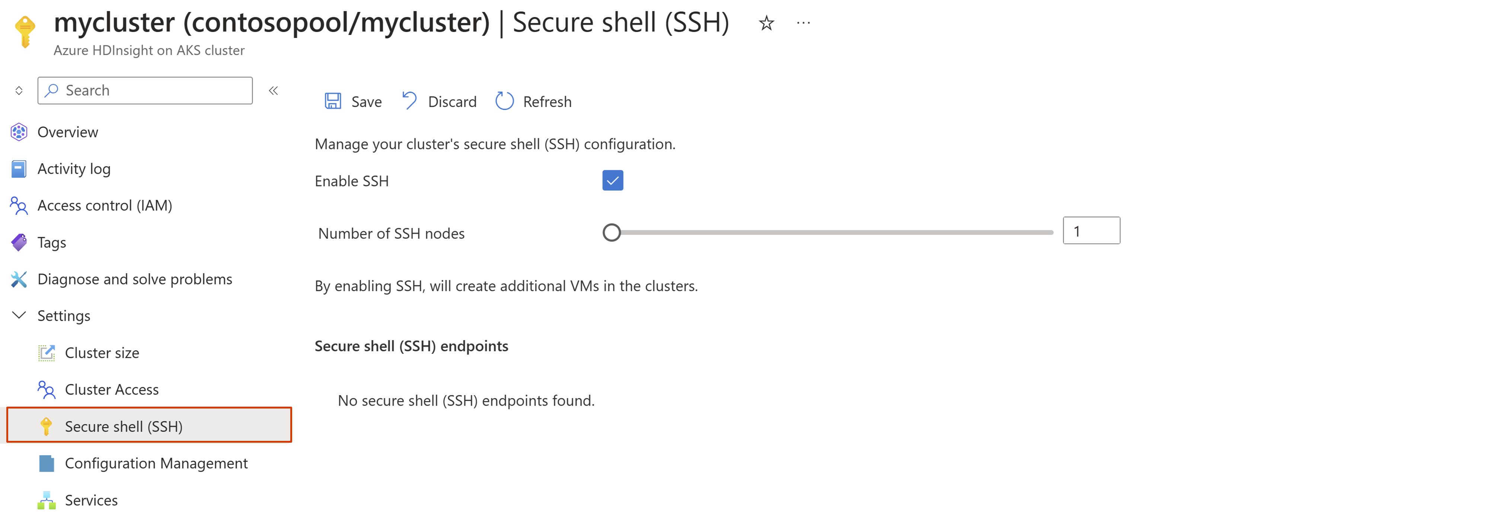Click the Number of SSH nodes slider handle
This screenshot has height=523, width=1489.
[x=611, y=233]
